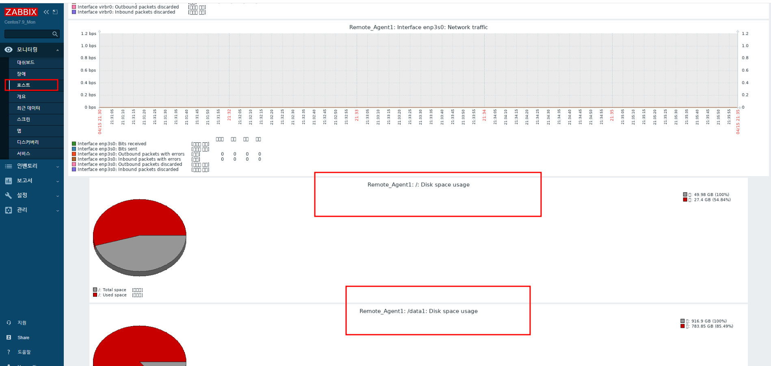The width and height of the screenshot is (771, 366).
Task: Click the root disk usage pie chart
Action: [140, 237]
